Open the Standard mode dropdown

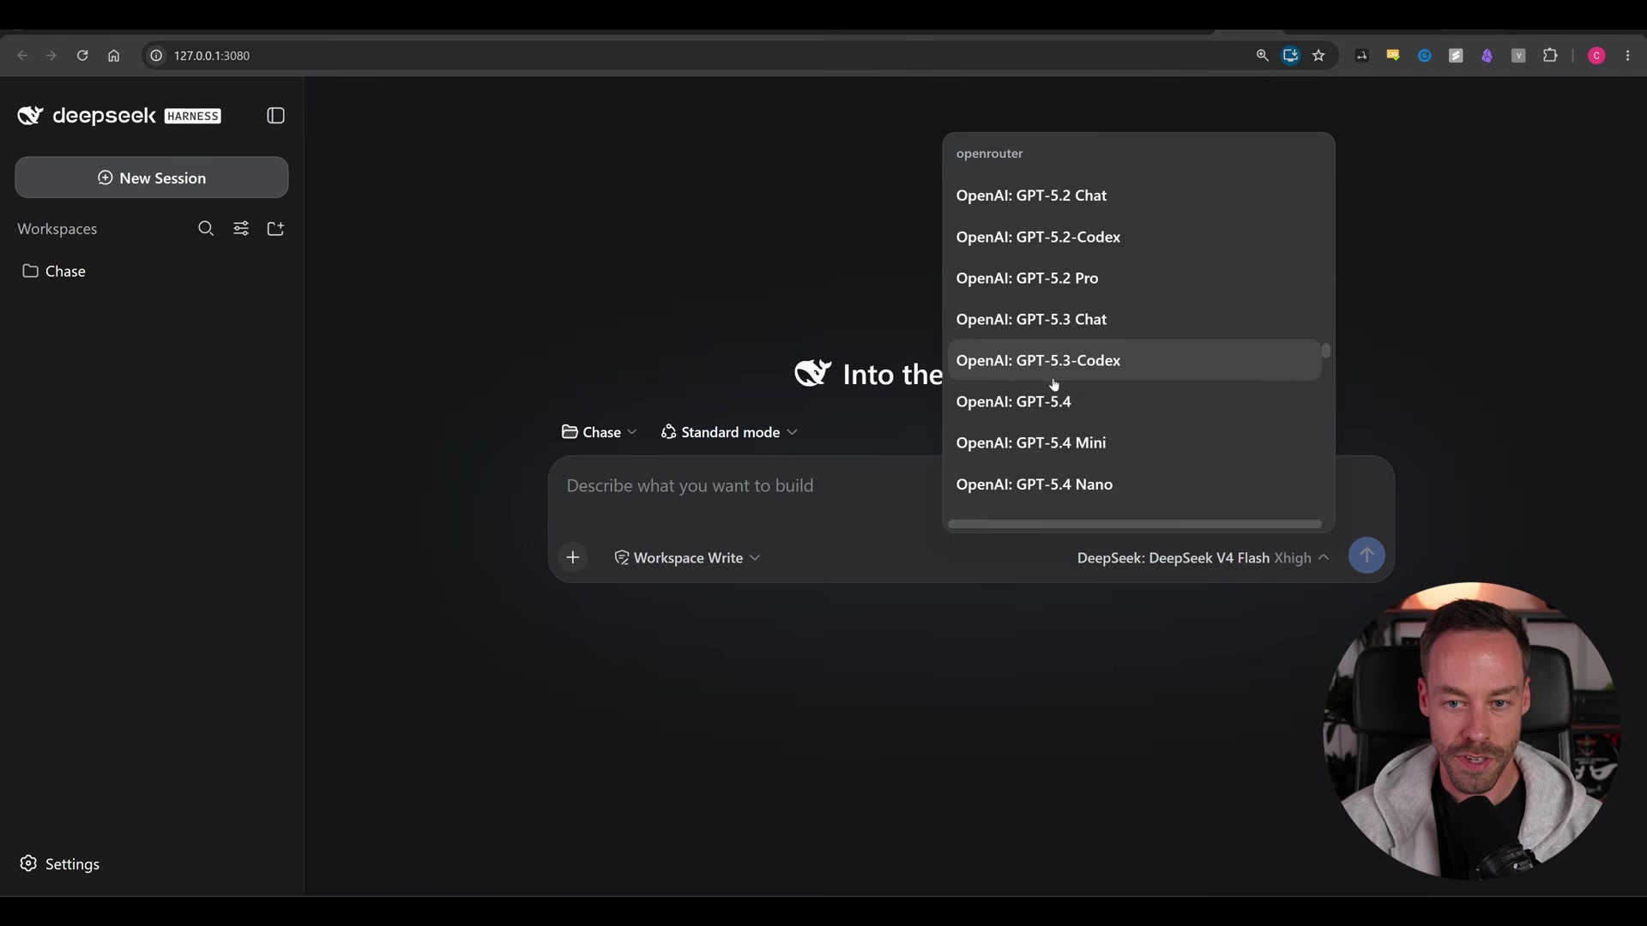729,432
